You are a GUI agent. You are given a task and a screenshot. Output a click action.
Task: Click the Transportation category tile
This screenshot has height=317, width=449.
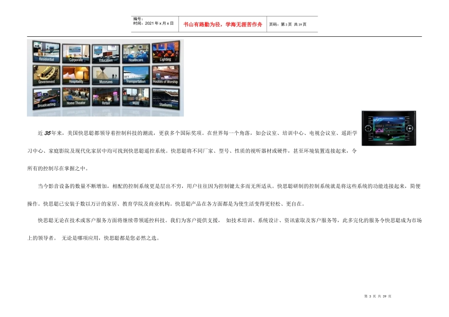pos(136,75)
